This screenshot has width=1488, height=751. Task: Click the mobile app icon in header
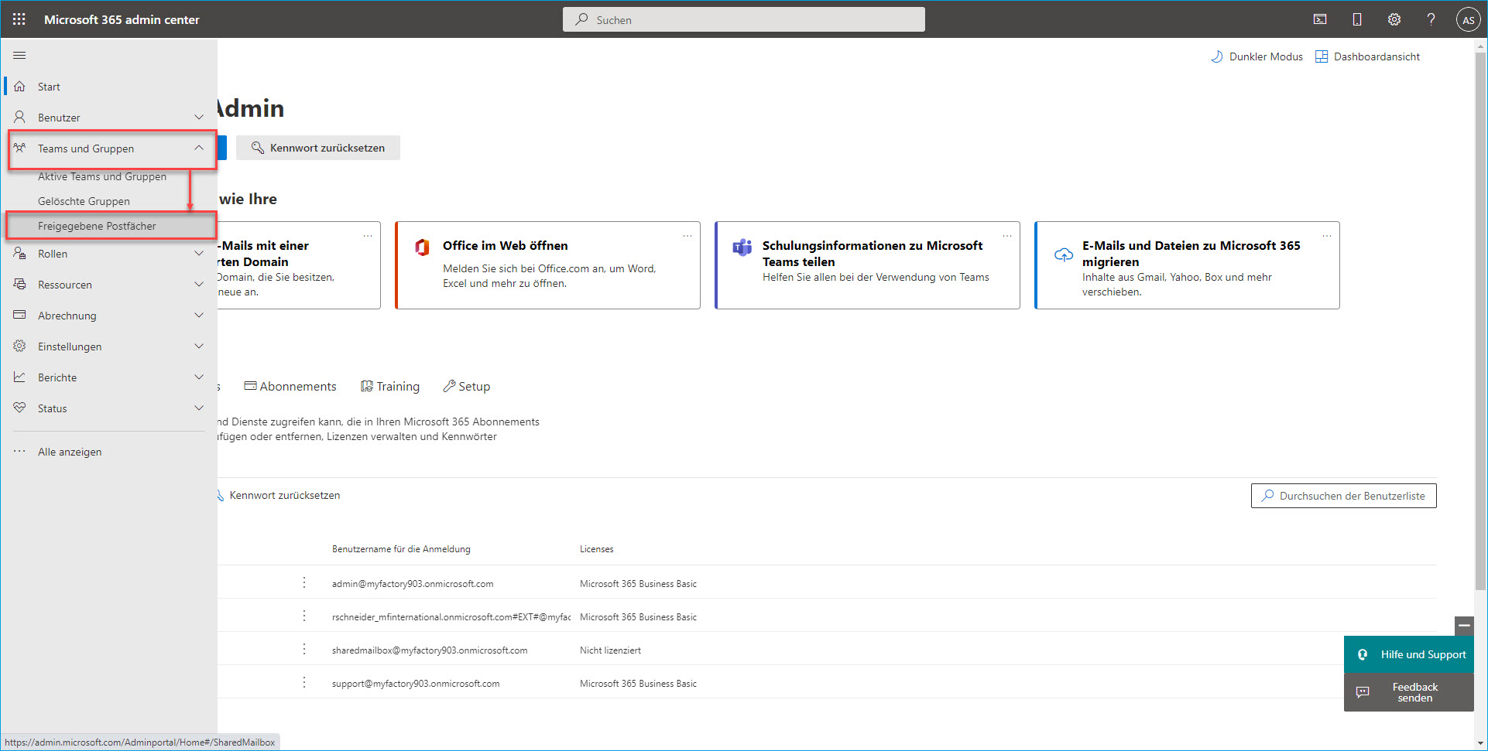coord(1357,19)
